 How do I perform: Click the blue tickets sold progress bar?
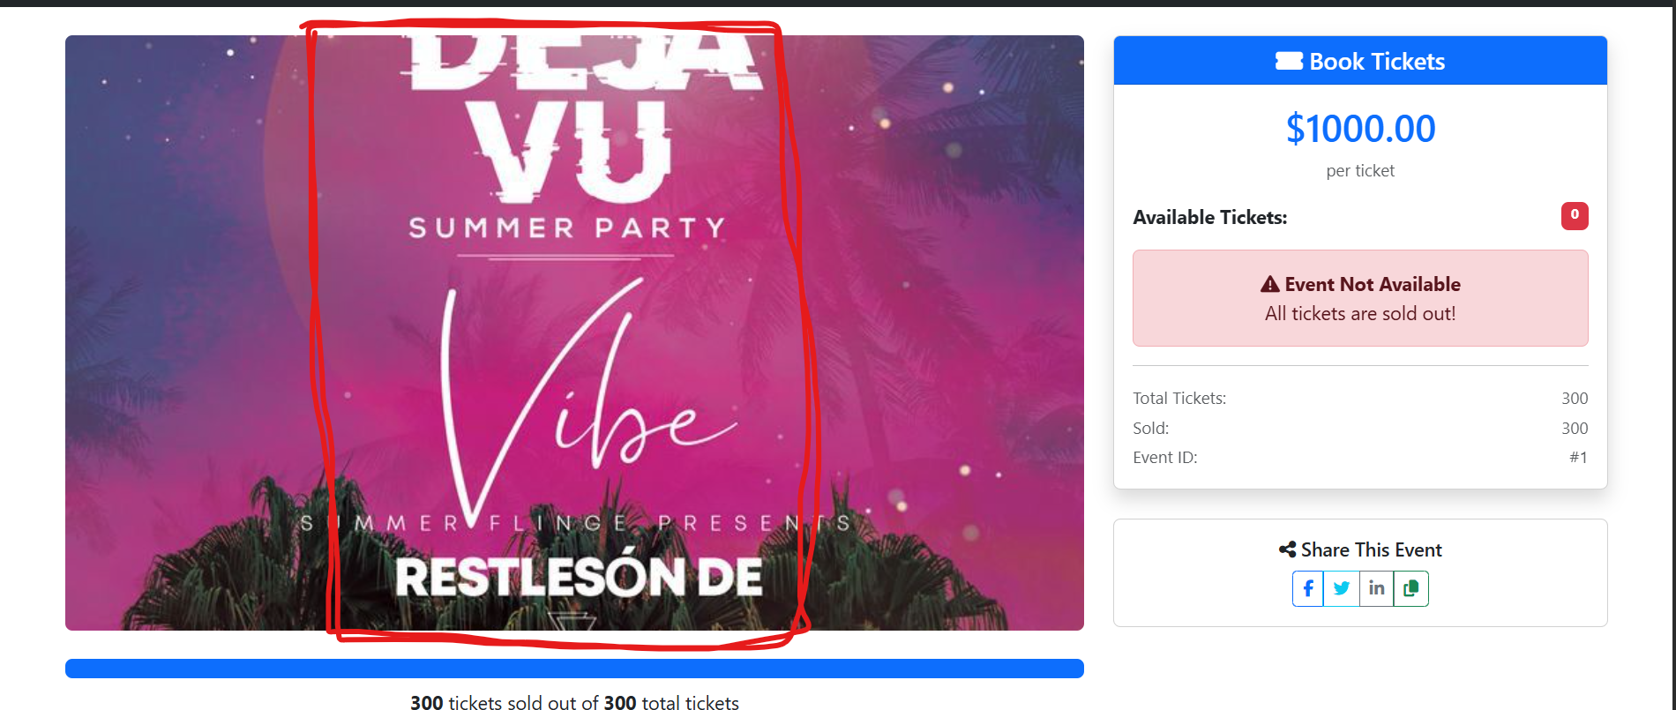(574, 669)
